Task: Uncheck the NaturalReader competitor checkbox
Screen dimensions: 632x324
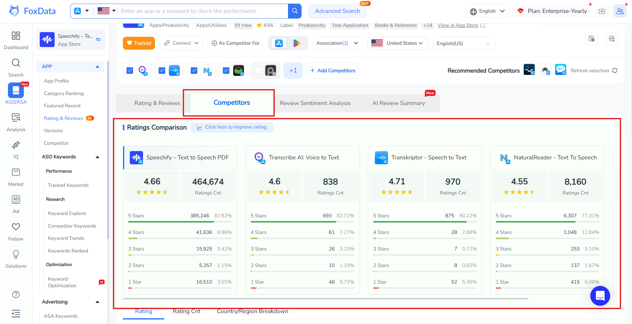Action: (x=194, y=71)
